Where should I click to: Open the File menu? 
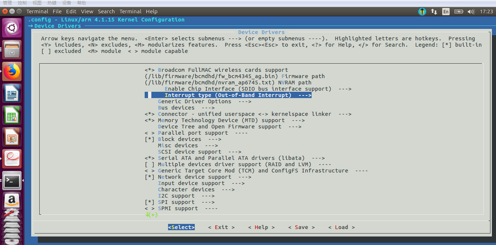57,11
